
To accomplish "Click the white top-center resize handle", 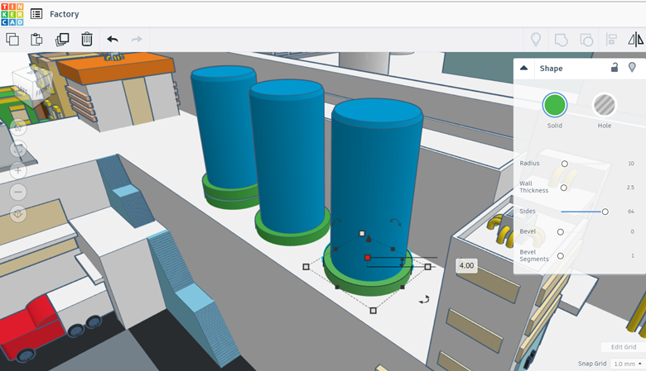I will point(362,233).
